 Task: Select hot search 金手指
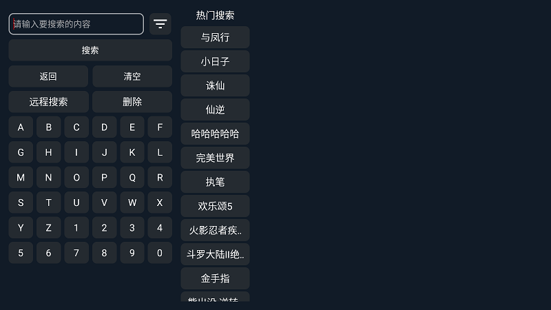click(x=215, y=278)
